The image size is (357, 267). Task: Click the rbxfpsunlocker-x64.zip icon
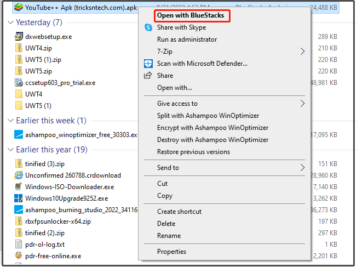(x=19, y=221)
